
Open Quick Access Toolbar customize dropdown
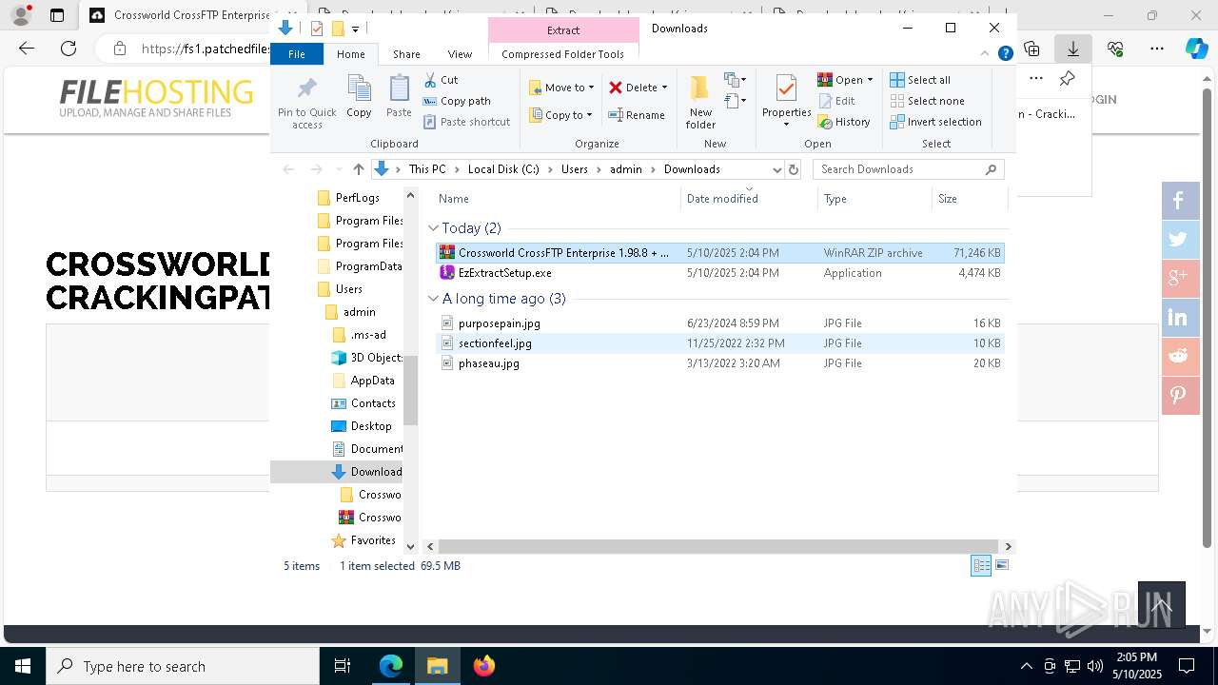point(355,29)
